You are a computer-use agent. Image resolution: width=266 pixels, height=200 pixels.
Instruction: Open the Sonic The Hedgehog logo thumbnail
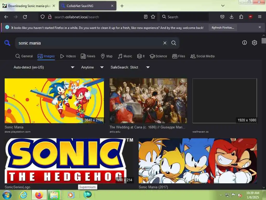(69, 161)
